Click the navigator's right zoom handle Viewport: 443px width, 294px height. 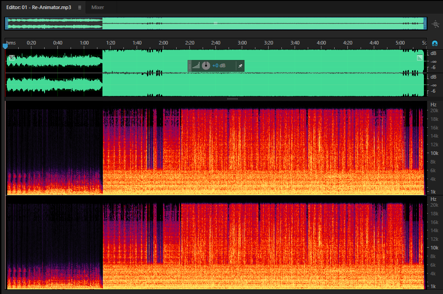pos(425,23)
